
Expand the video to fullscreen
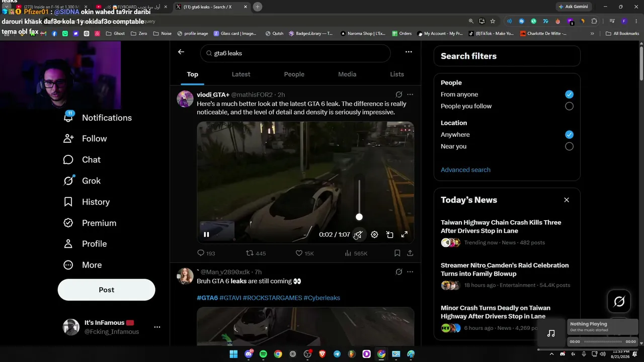[404, 234]
